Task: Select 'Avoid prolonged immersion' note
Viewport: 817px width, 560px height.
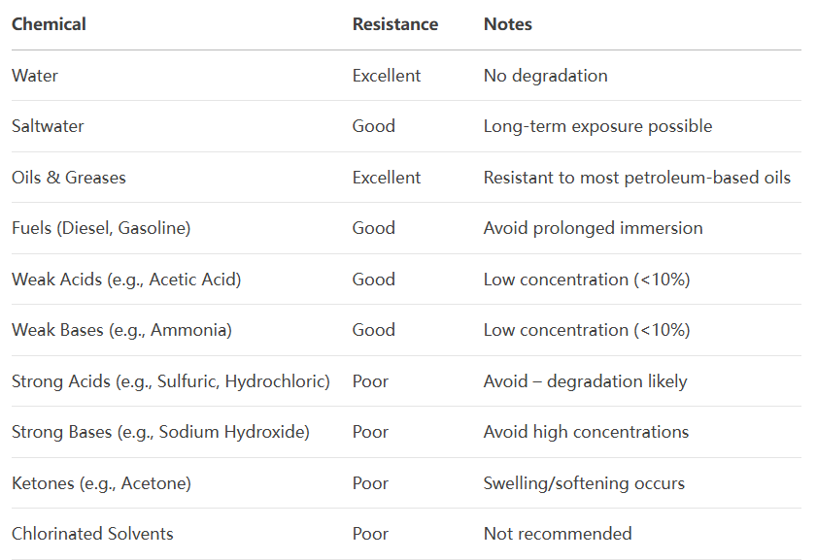Action: click(x=593, y=228)
